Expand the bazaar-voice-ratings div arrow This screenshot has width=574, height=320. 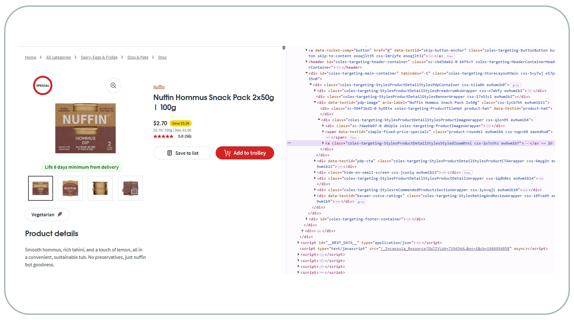pos(314,195)
